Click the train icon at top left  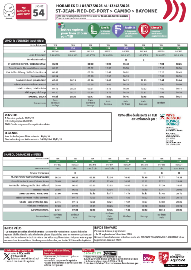[x=9, y=12]
